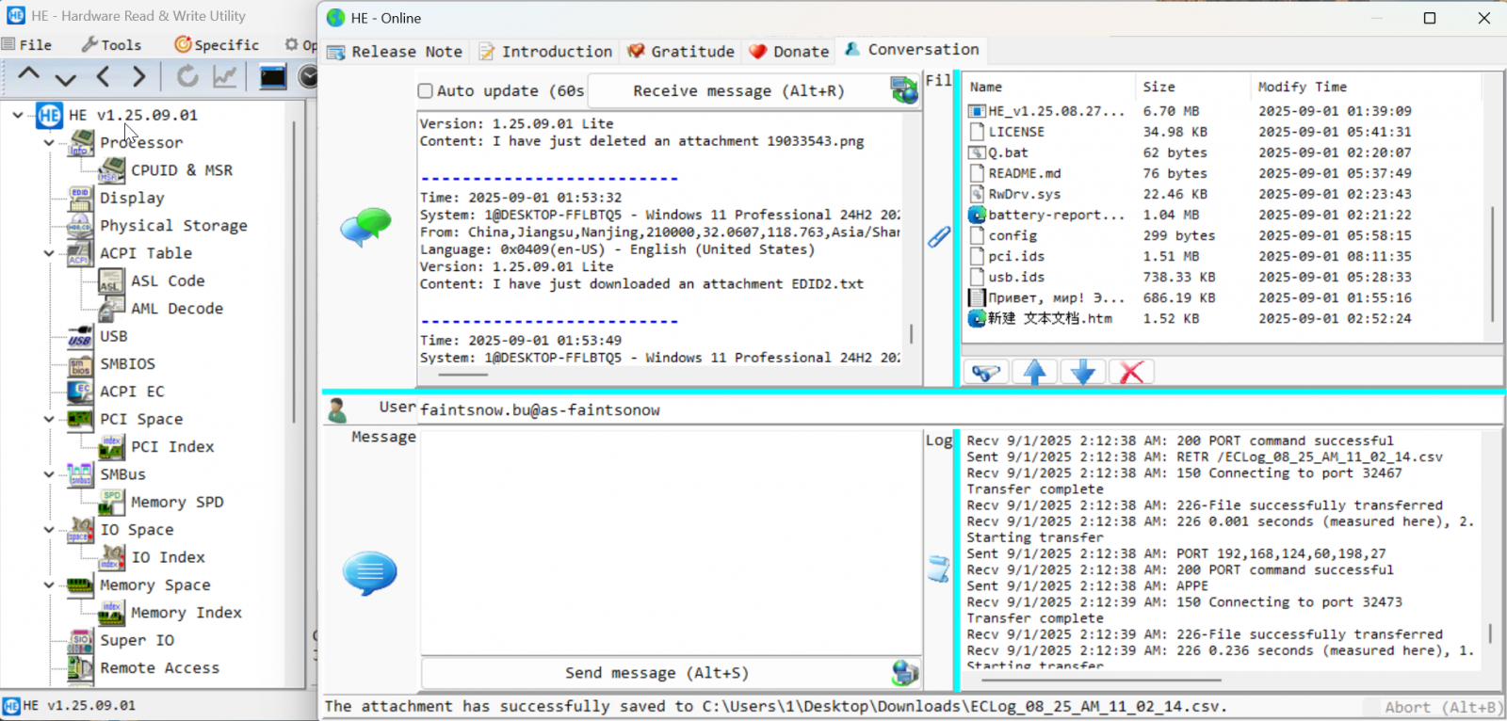Click the paperclip attachment icon
Image resolution: width=1507 pixels, height=721 pixels.
tap(939, 236)
